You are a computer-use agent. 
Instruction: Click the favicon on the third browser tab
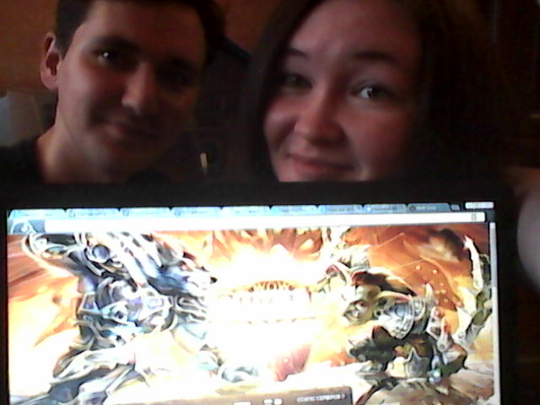click(125, 213)
